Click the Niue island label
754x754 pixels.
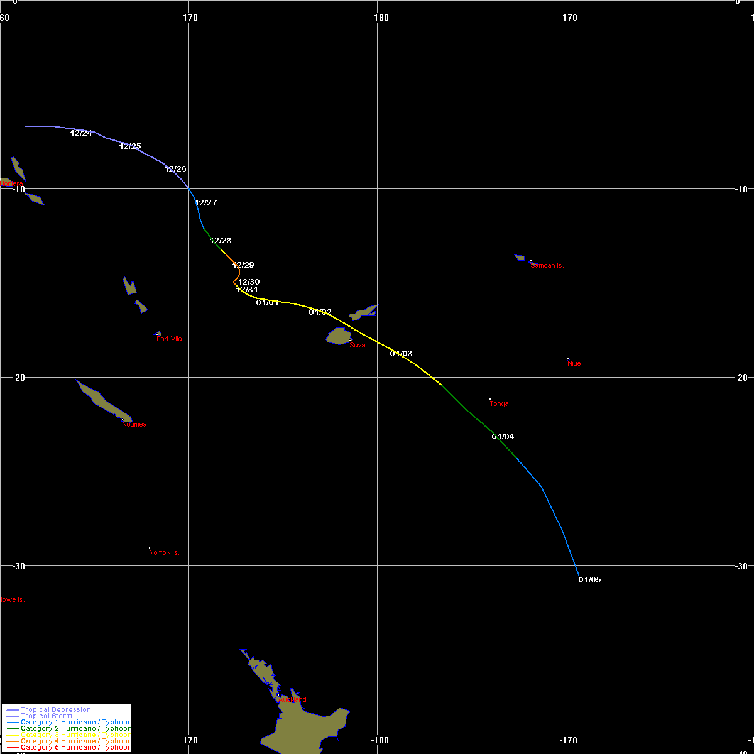click(x=574, y=363)
